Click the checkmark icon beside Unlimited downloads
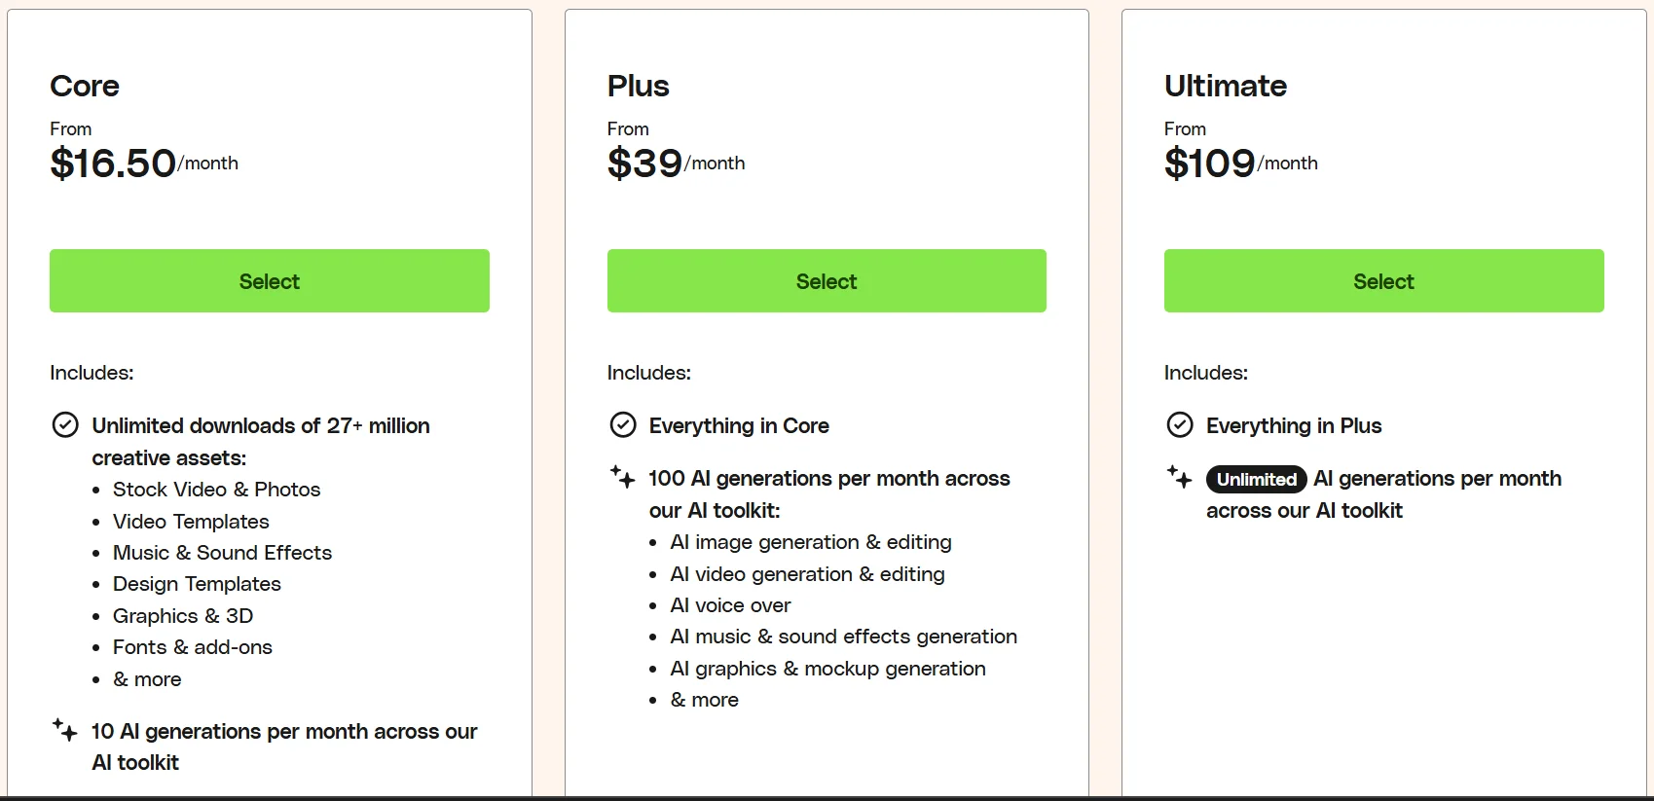The width and height of the screenshot is (1654, 801). pyautogui.click(x=65, y=425)
